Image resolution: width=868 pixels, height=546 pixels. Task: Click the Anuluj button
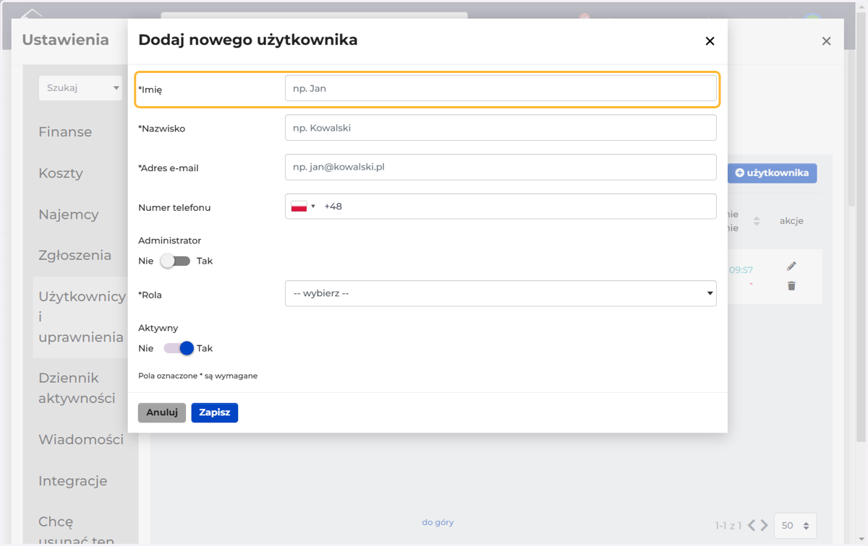tap(162, 412)
